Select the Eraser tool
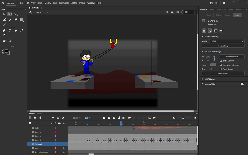Image resolution: width=248 pixels, height=155 pixels. pyautogui.click(x=16, y=20)
